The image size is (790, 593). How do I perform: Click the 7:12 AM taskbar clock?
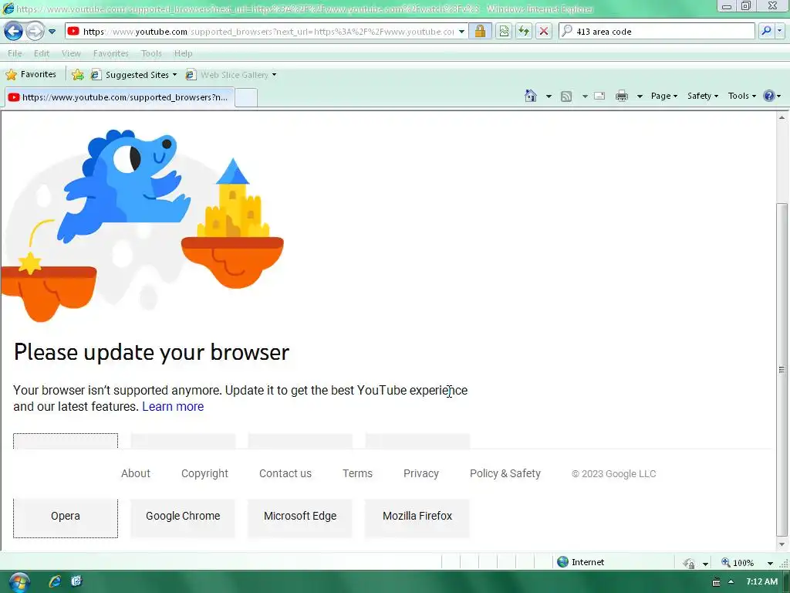tap(761, 581)
